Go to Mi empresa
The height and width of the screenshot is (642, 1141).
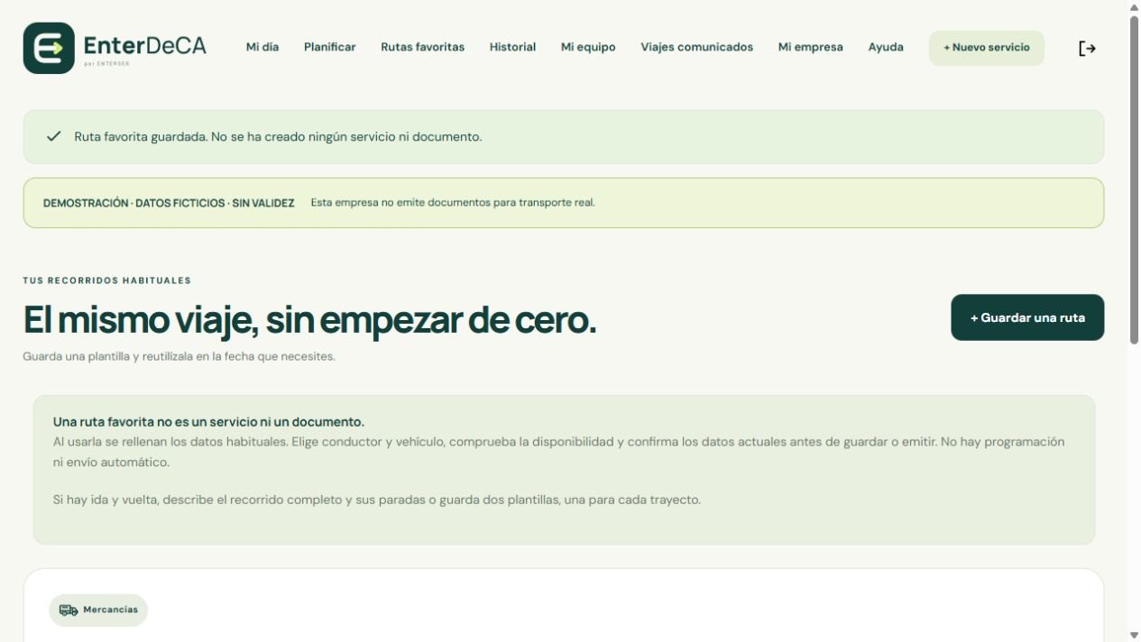click(810, 47)
